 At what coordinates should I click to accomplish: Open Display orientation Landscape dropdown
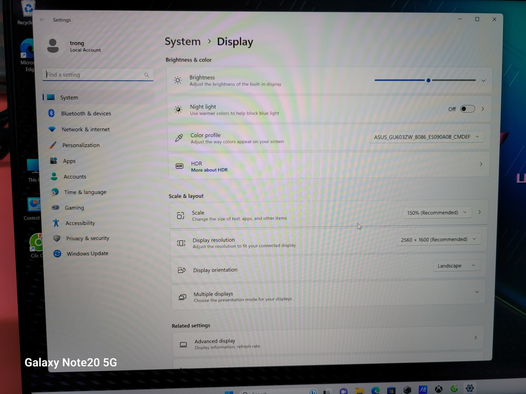pyautogui.click(x=456, y=266)
